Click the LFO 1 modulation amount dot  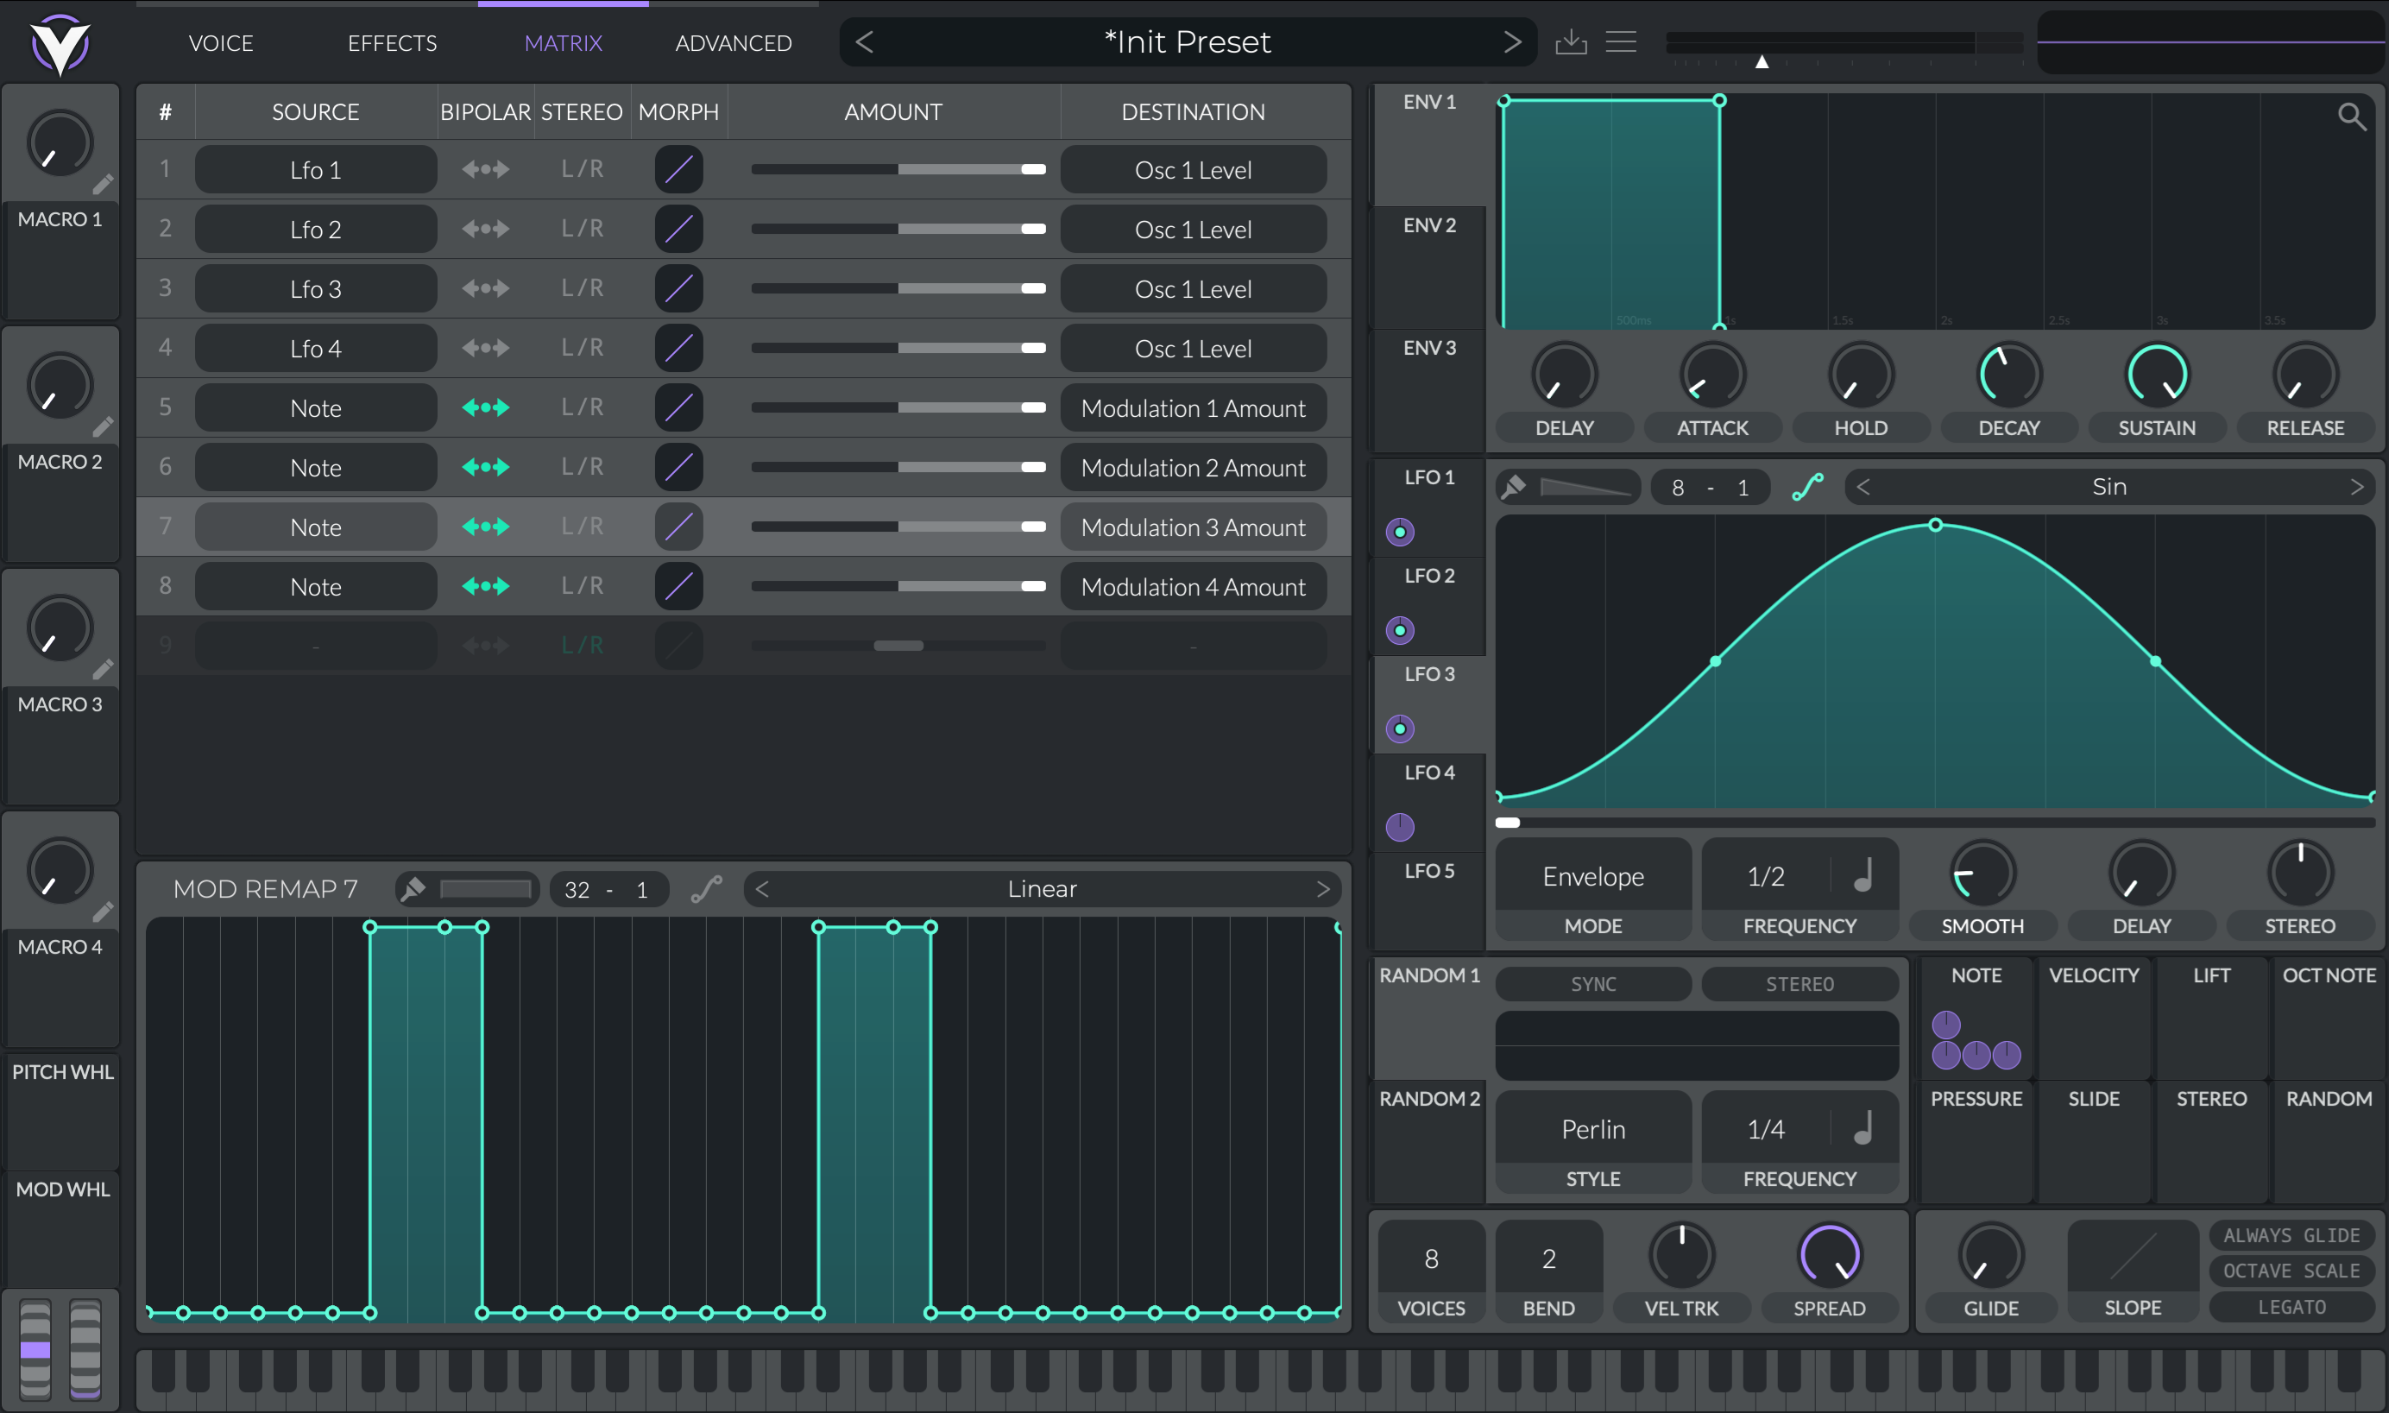(1400, 532)
